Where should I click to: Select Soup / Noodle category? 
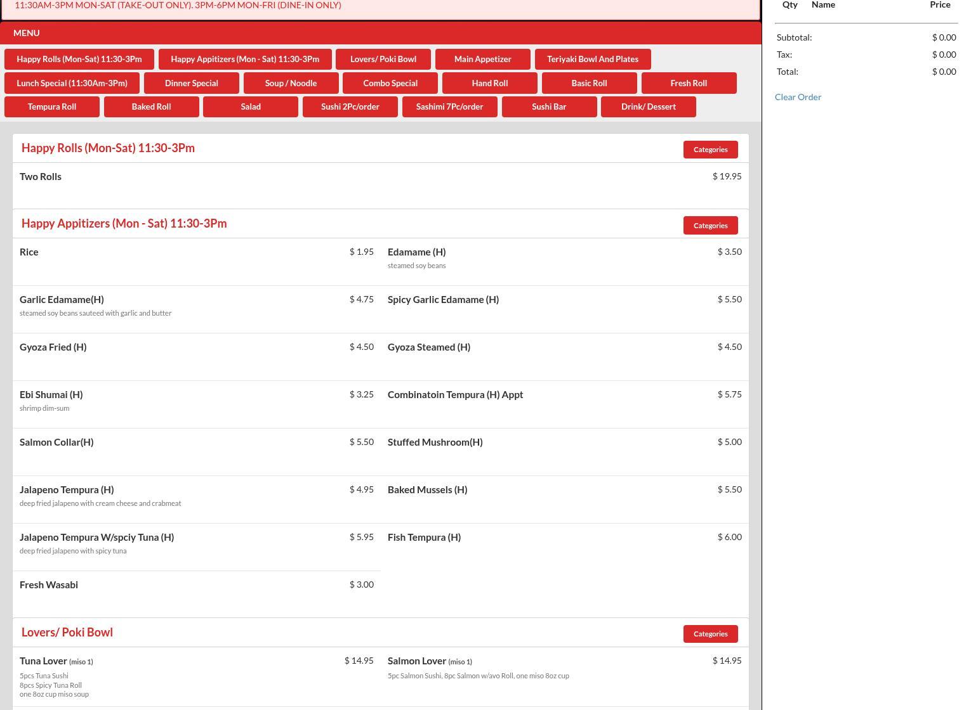tap(291, 83)
